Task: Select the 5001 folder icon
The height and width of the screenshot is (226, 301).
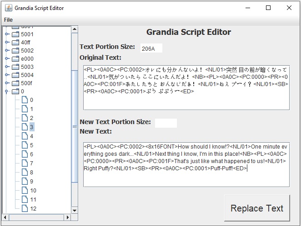Action: pos(15,34)
